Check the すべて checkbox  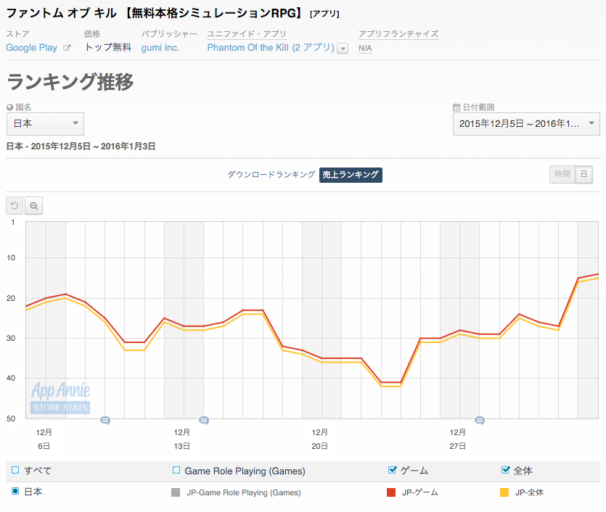click(x=15, y=470)
